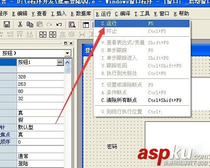Viewport: 210px width, 168px height.
Task: Click the property list scrollbar thumb
Action: pyautogui.click(x=67, y=70)
